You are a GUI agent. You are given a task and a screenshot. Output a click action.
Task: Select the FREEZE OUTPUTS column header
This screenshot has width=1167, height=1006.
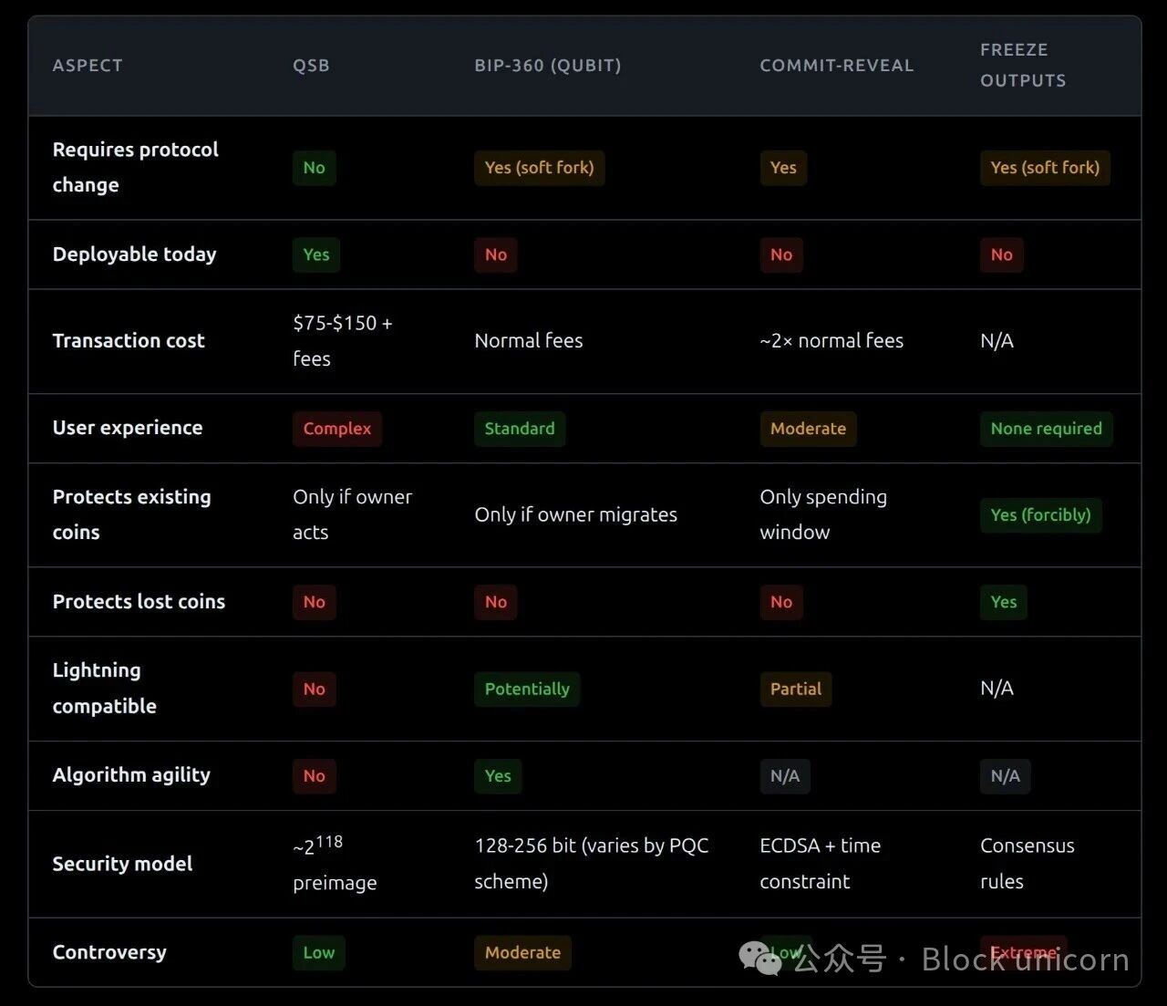coord(1022,65)
